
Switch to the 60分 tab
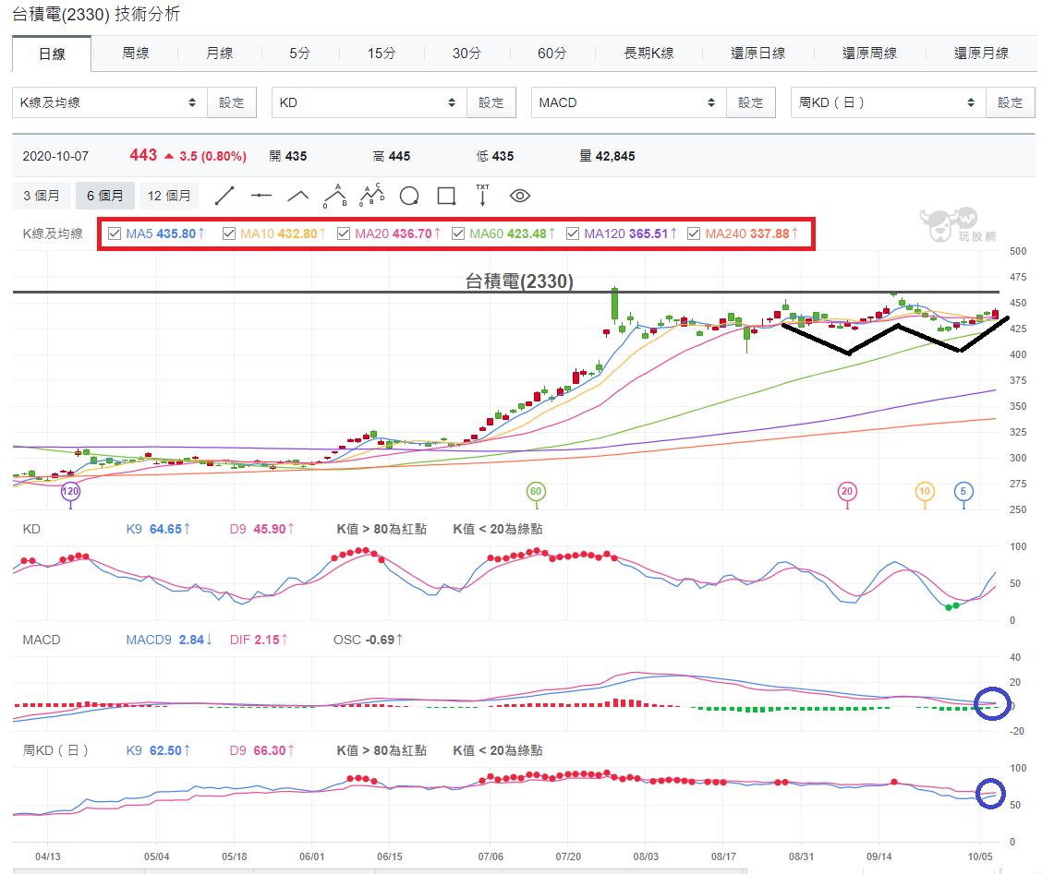click(551, 54)
